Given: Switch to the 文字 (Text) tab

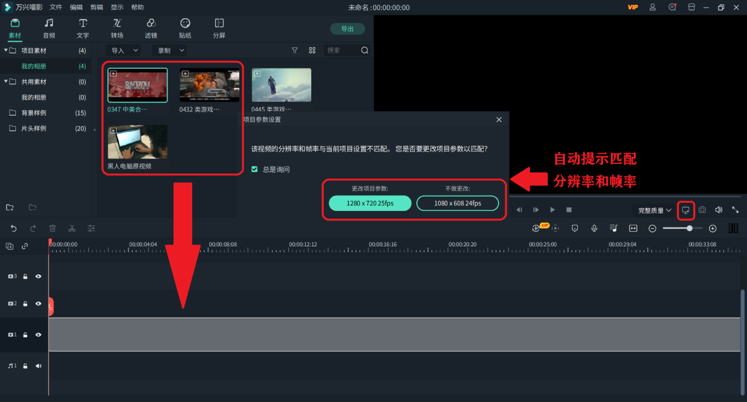Looking at the screenshot, I should (83, 28).
